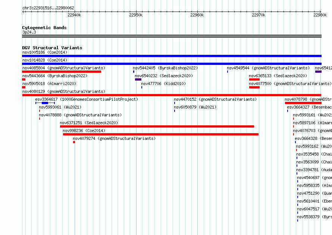
Task: Click nsv4549544 gnomAD variant label
Action: click(x=268, y=68)
